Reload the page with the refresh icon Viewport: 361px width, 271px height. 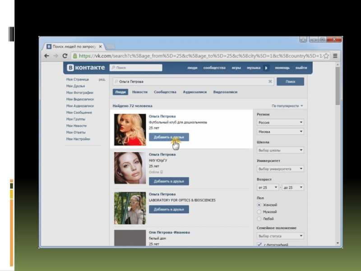(x=65, y=56)
